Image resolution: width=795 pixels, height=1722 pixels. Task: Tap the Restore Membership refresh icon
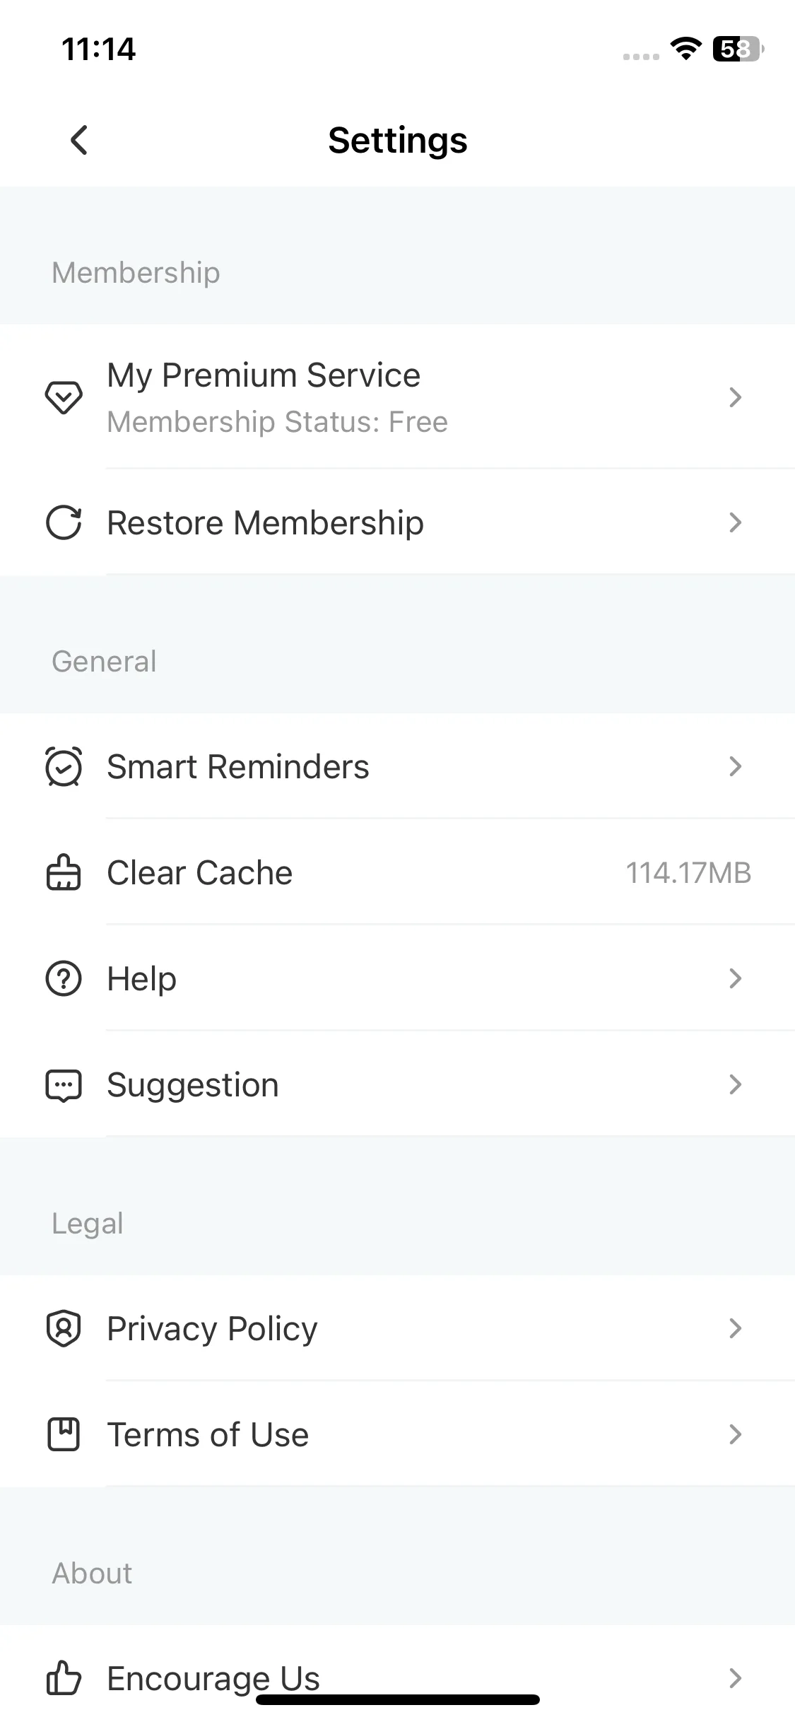(x=64, y=523)
